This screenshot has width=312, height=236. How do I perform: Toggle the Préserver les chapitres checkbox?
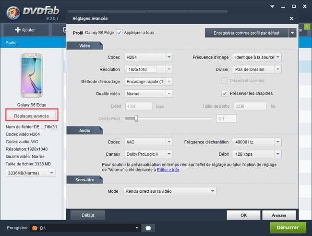click(x=225, y=93)
